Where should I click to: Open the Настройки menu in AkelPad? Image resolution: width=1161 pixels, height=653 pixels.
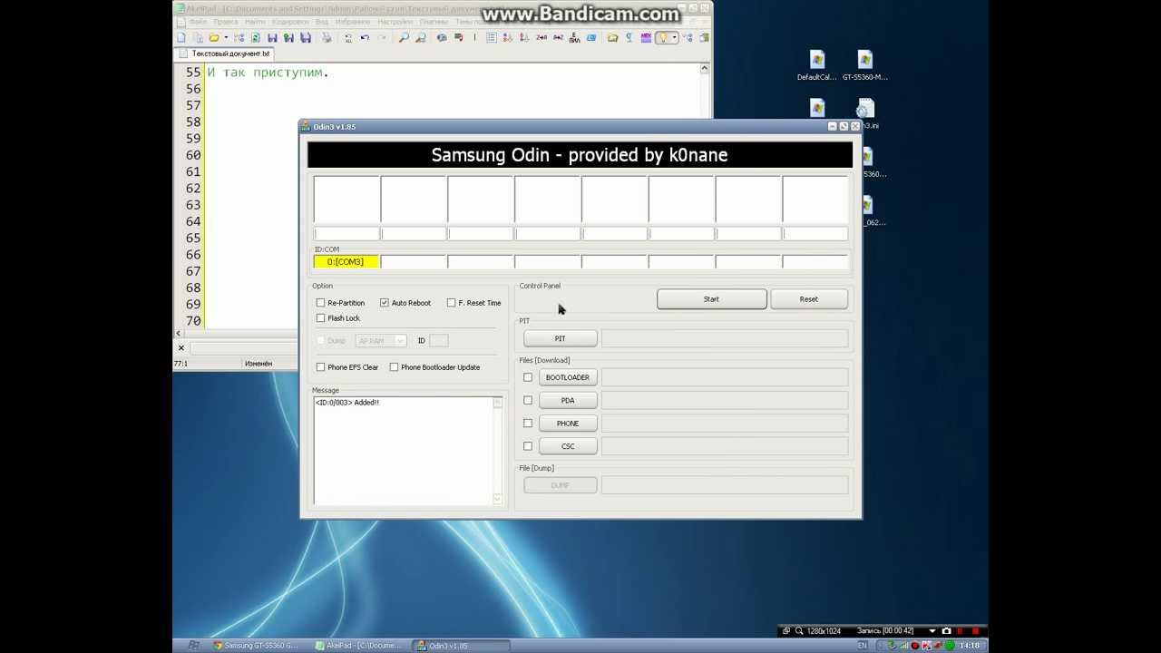395,21
